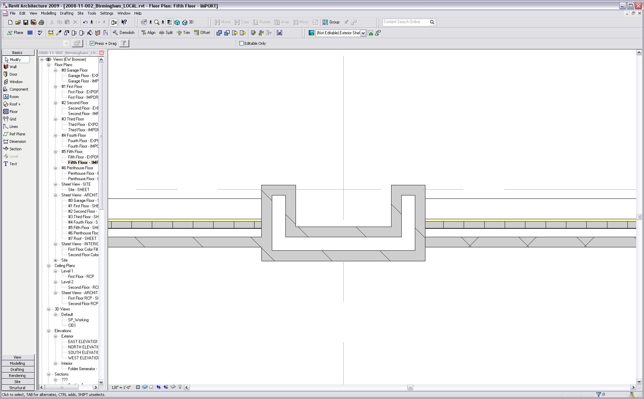Select the Align tool
The image size is (644, 399).
pos(148,33)
